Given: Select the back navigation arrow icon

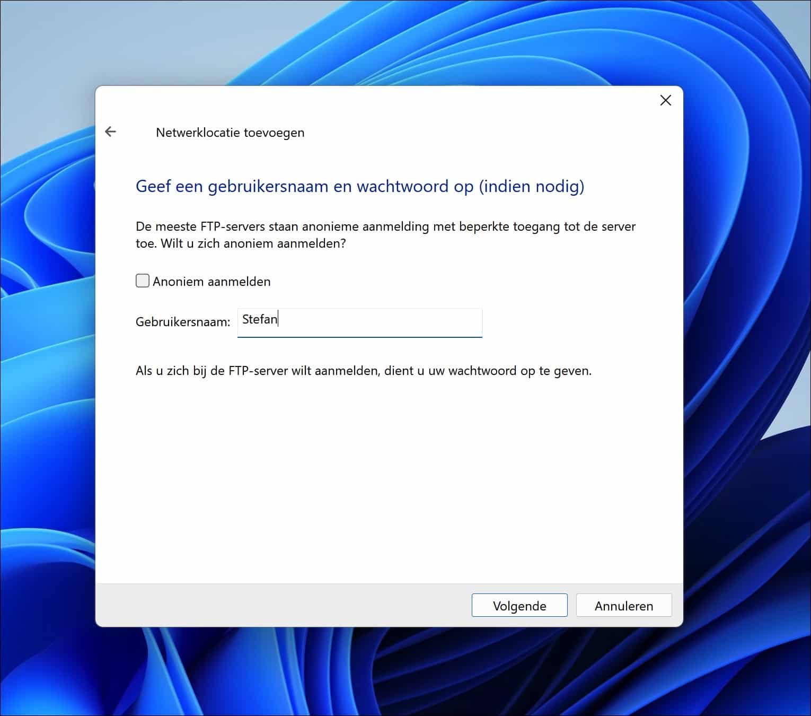Looking at the screenshot, I should tap(111, 132).
